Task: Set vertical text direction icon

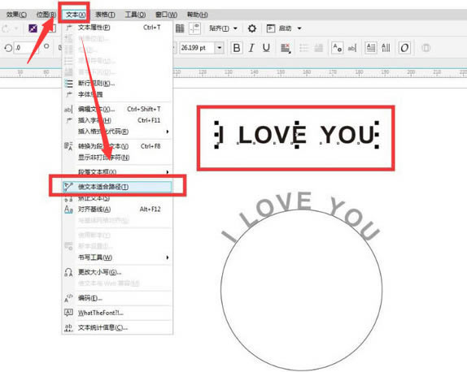Action: tap(386, 48)
